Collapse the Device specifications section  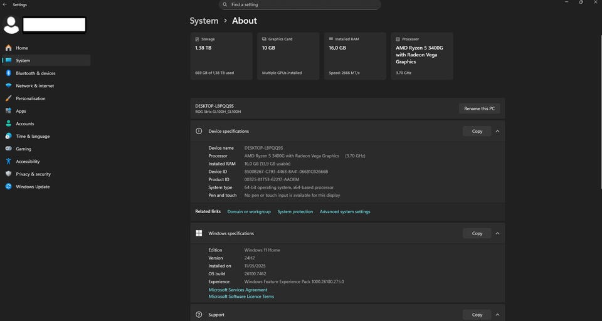click(497, 131)
